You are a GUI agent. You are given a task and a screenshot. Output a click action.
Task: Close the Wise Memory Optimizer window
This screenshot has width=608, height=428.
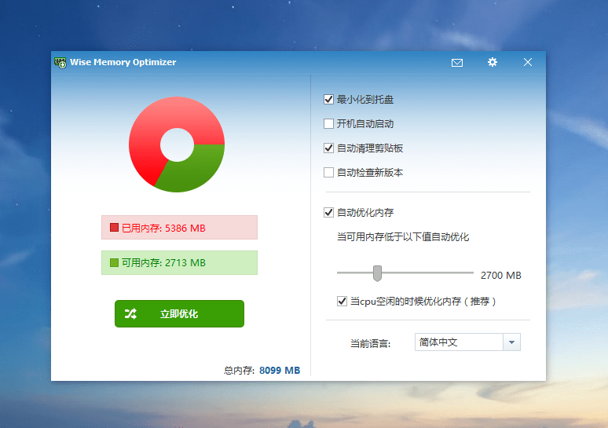[x=528, y=63]
